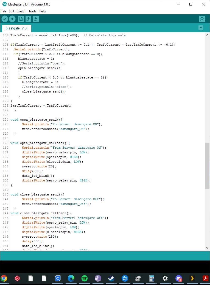Click the scroll-down arrow of the editor
This screenshot has height=285, width=210.
pyautogui.click(x=207, y=248)
